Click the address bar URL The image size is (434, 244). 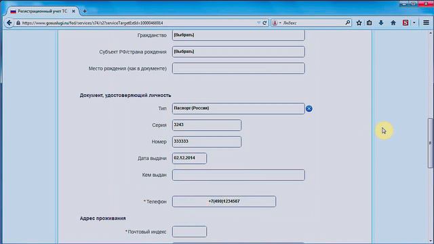[x=93, y=23]
